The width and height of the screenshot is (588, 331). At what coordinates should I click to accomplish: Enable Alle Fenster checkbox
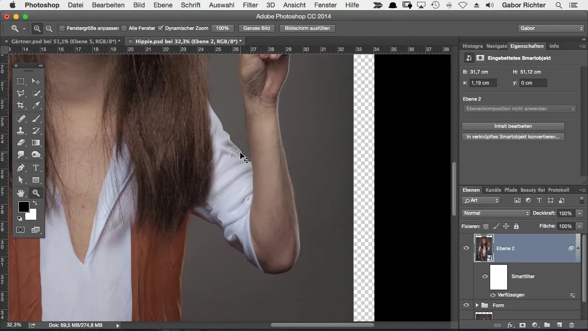pyautogui.click(x=124, y=28)
